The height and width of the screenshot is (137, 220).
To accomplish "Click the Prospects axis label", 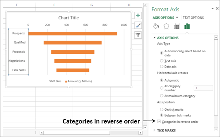I will tap(19, 33).
